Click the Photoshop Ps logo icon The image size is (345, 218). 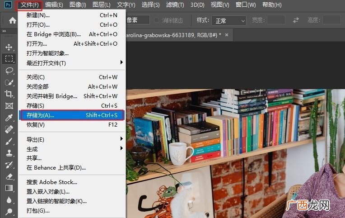tap(8, 5)
